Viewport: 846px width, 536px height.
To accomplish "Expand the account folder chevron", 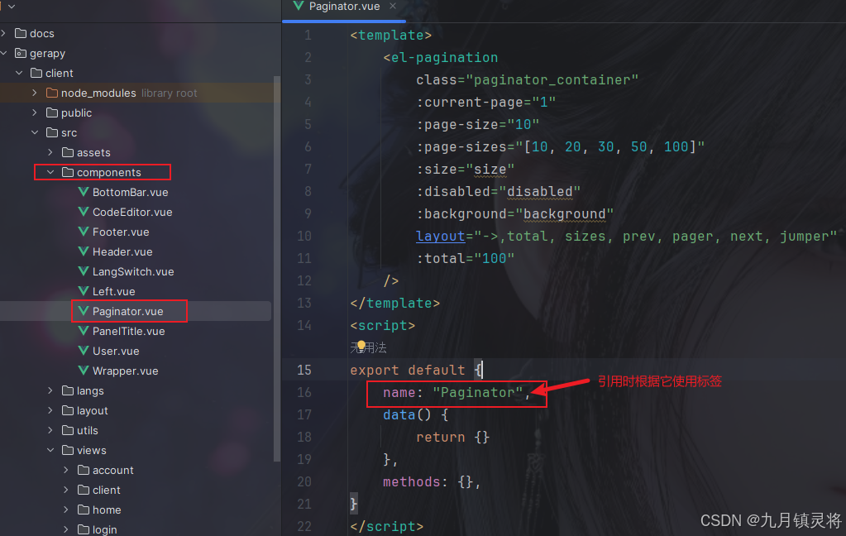I will point(66,470).
